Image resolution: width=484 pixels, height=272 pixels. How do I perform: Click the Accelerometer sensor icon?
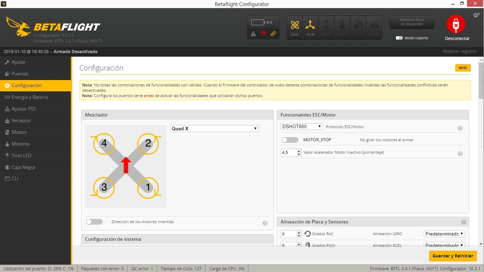(310, 28)
